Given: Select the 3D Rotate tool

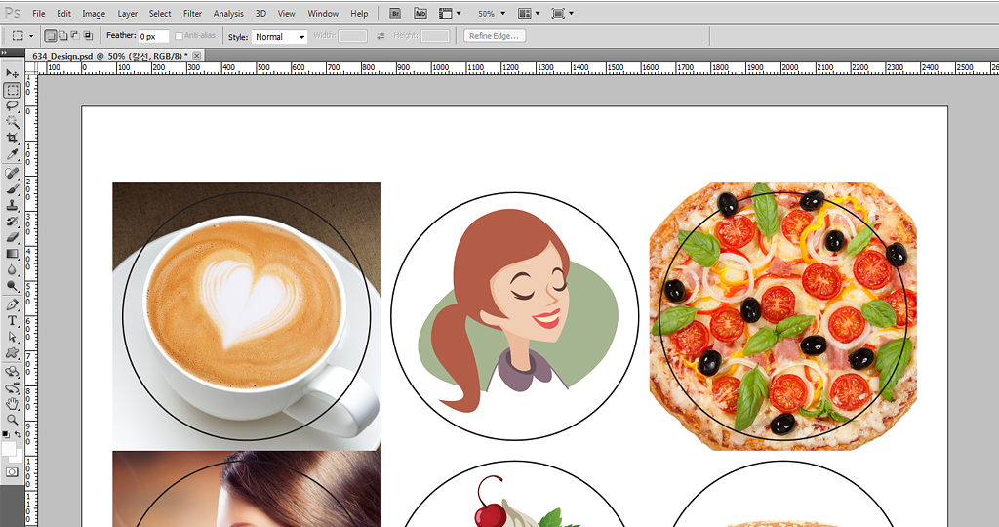Looking at the screenshot, I should [x=12, y=372].
